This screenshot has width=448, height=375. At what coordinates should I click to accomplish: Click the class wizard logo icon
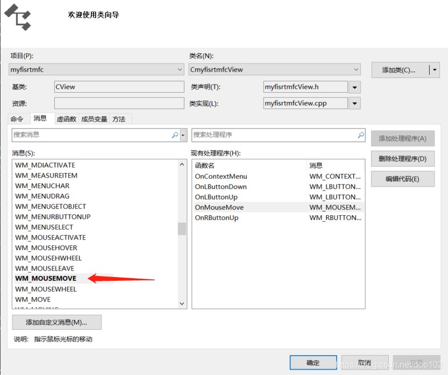(18, 17)
